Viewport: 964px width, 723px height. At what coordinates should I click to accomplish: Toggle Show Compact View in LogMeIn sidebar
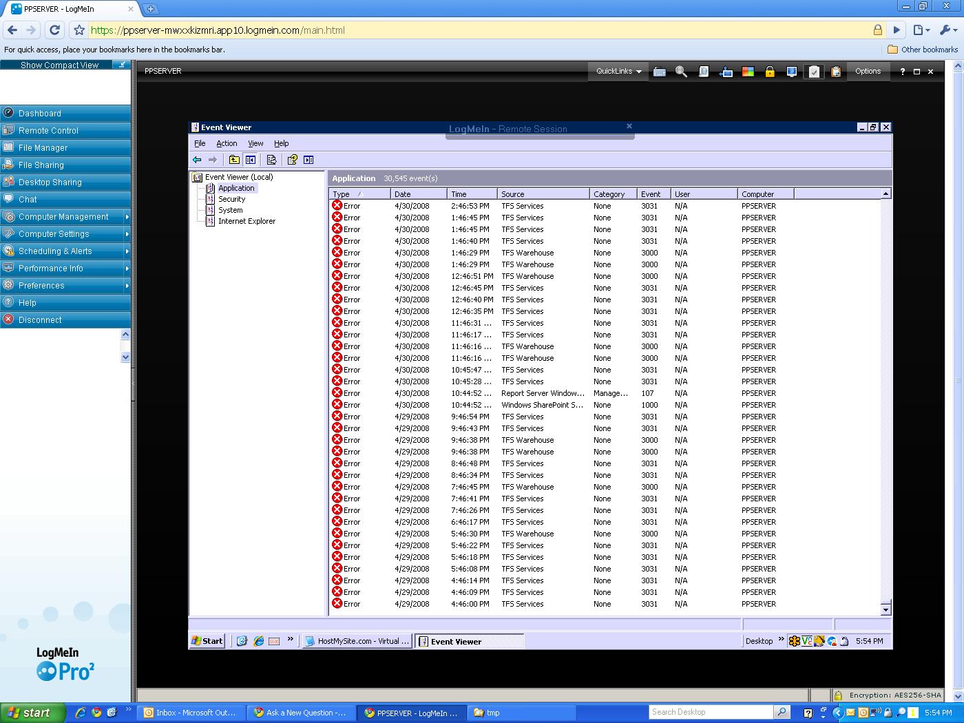pos(59,65)
